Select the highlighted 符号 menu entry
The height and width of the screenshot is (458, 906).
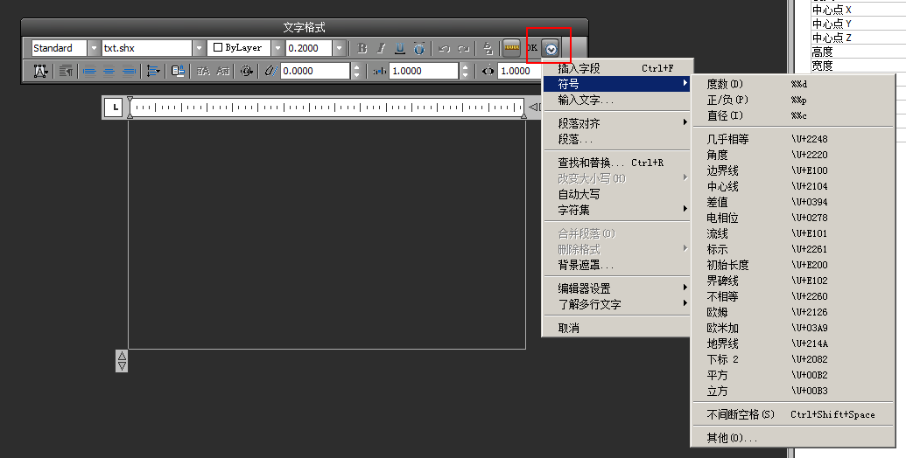pyautogui.click(x=617, y=84)
